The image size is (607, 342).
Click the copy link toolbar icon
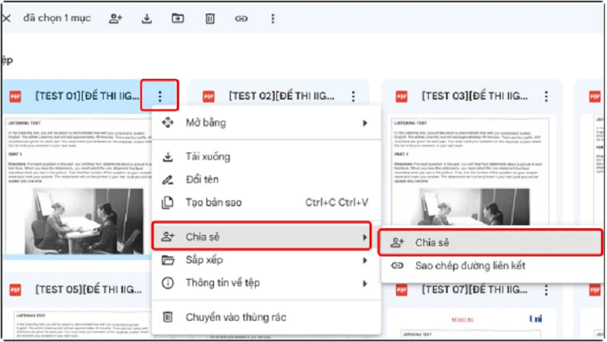coord(241,18)
